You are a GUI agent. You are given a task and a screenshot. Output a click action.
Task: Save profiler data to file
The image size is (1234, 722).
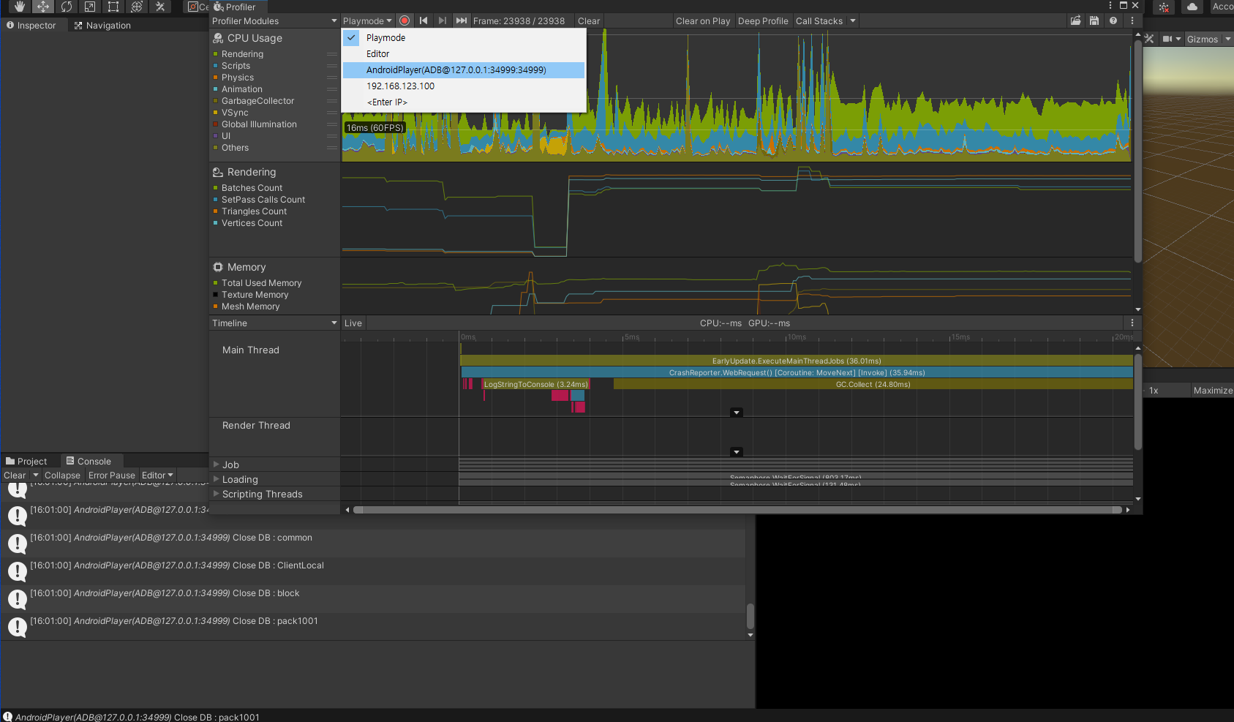pos(1094,20)
